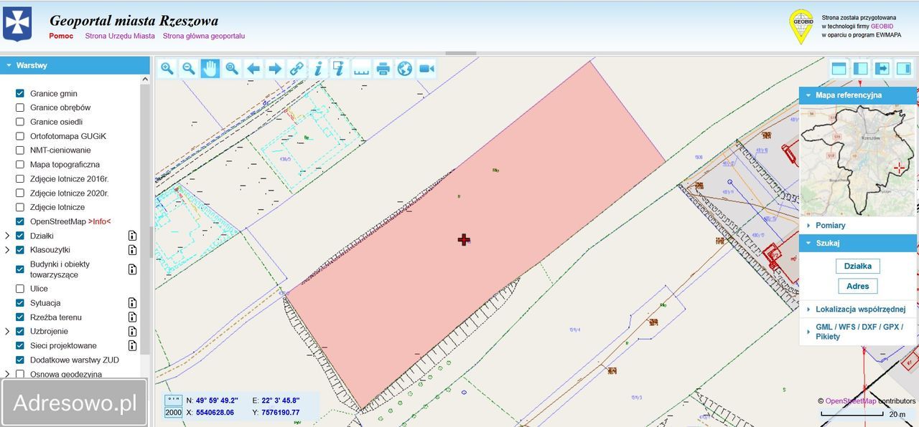Open the Rzeźba terenu info document icon
Viewport: 919px width, 427px height.
coord(132,317)
